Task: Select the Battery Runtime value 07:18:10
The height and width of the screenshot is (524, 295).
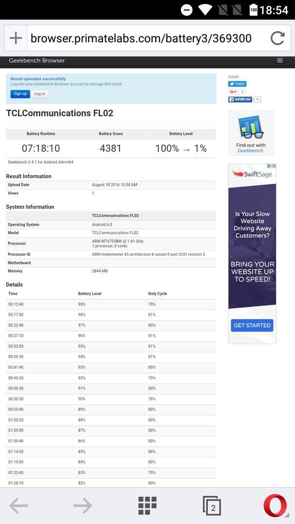Action: 41,148
